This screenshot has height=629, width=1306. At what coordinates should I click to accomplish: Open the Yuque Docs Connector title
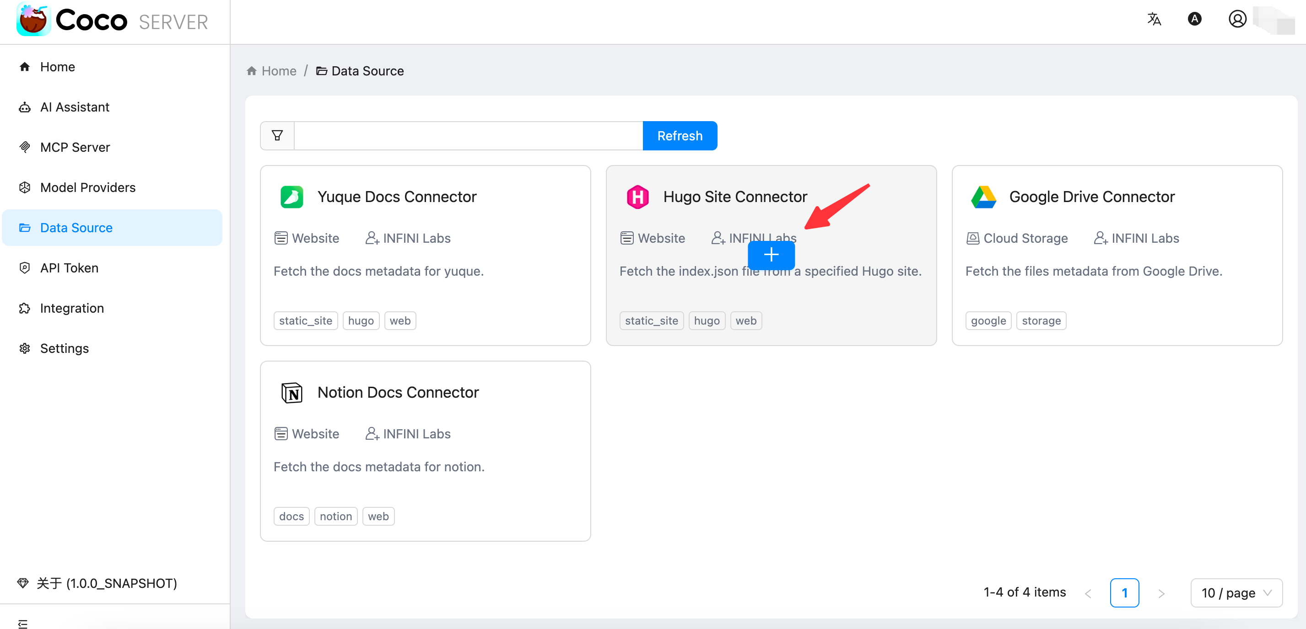pos(397,197)
